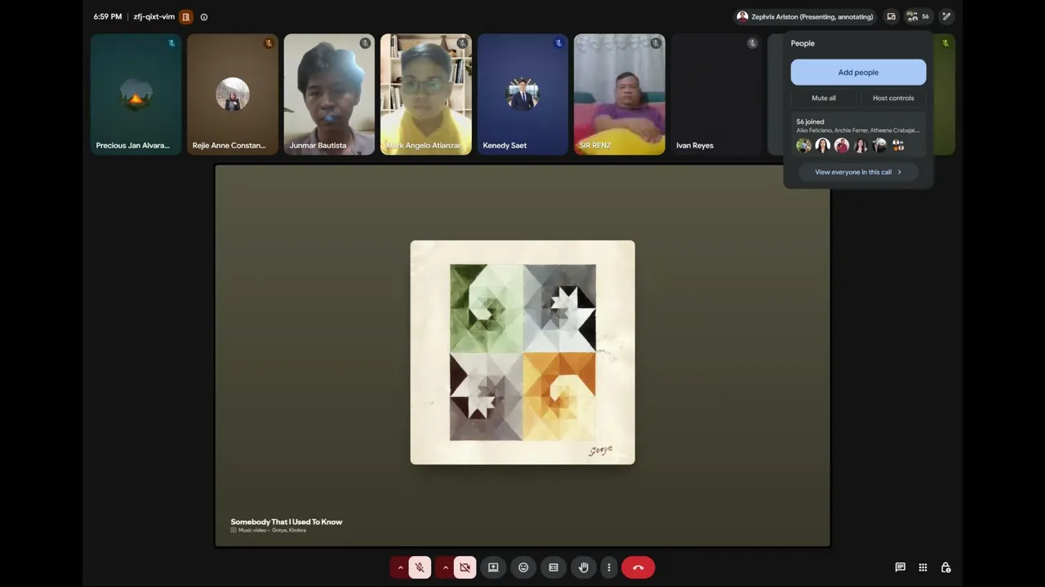Select the Rejie Anne Constan... participant tile
The height and width of the screenshot is (587, 1045).
[x=233, y=94]
